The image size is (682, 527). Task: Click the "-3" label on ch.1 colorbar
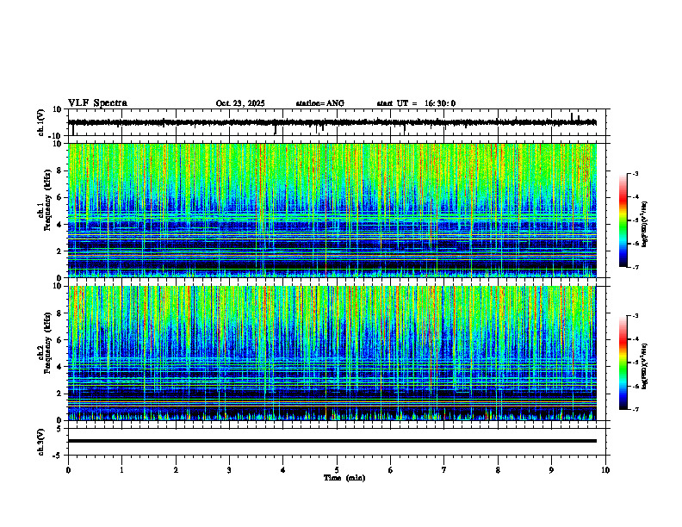pyautogui.click(x=635, y=173)
